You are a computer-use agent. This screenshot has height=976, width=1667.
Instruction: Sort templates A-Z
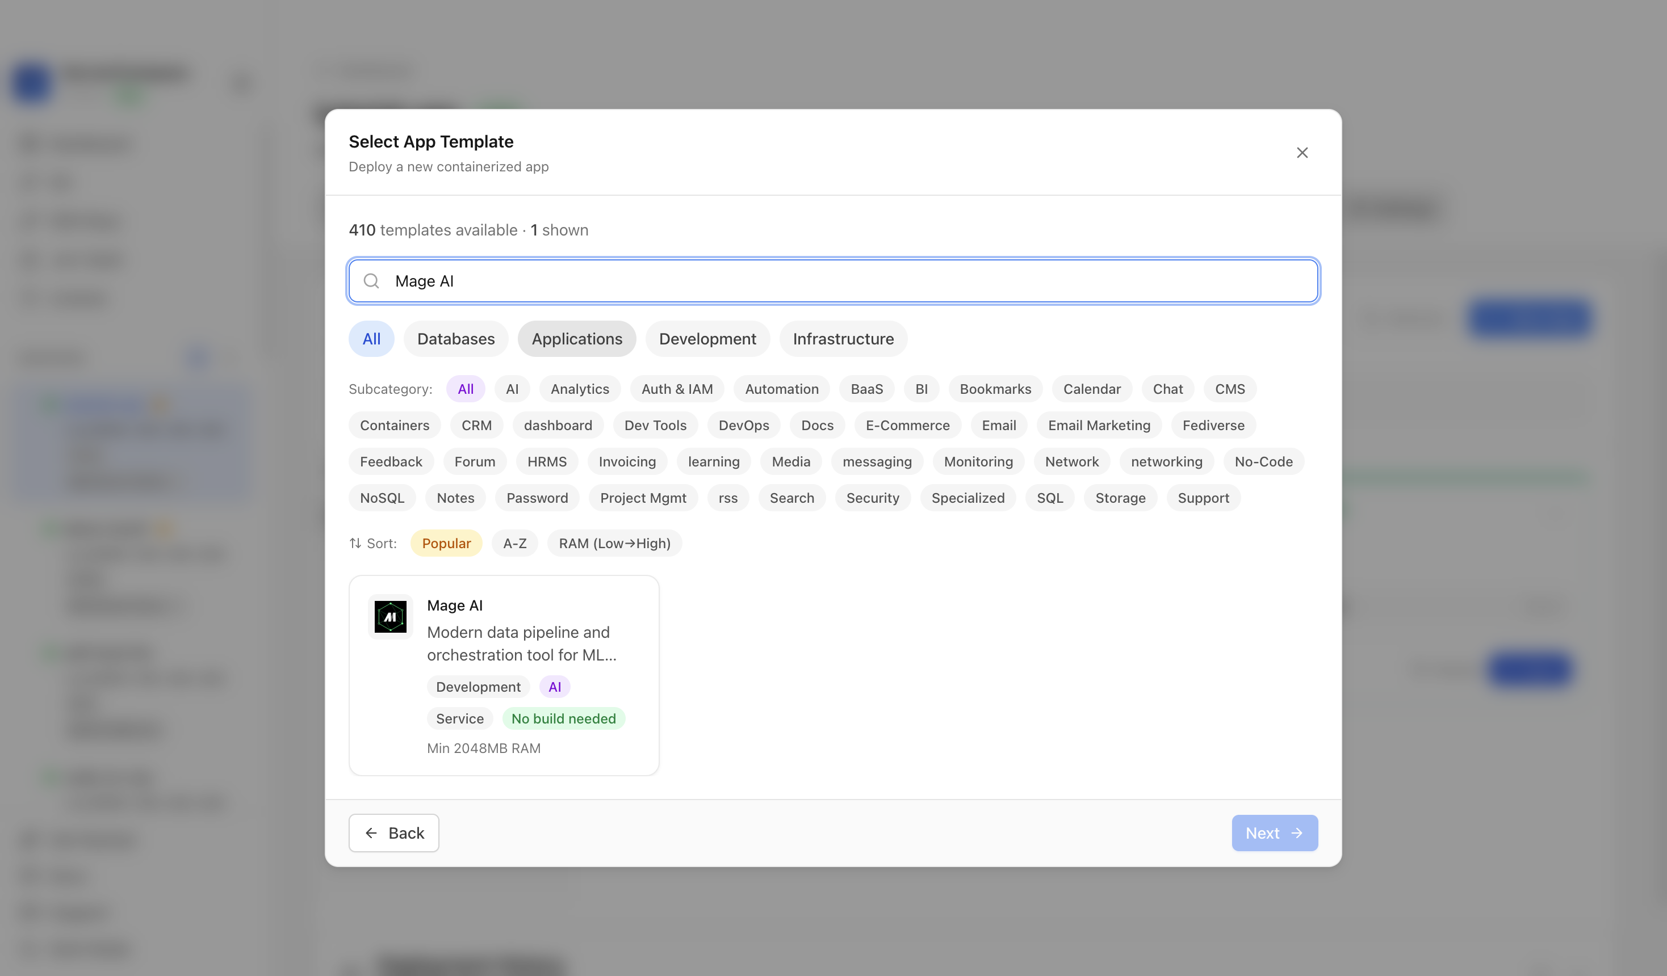tap(514, 543)
